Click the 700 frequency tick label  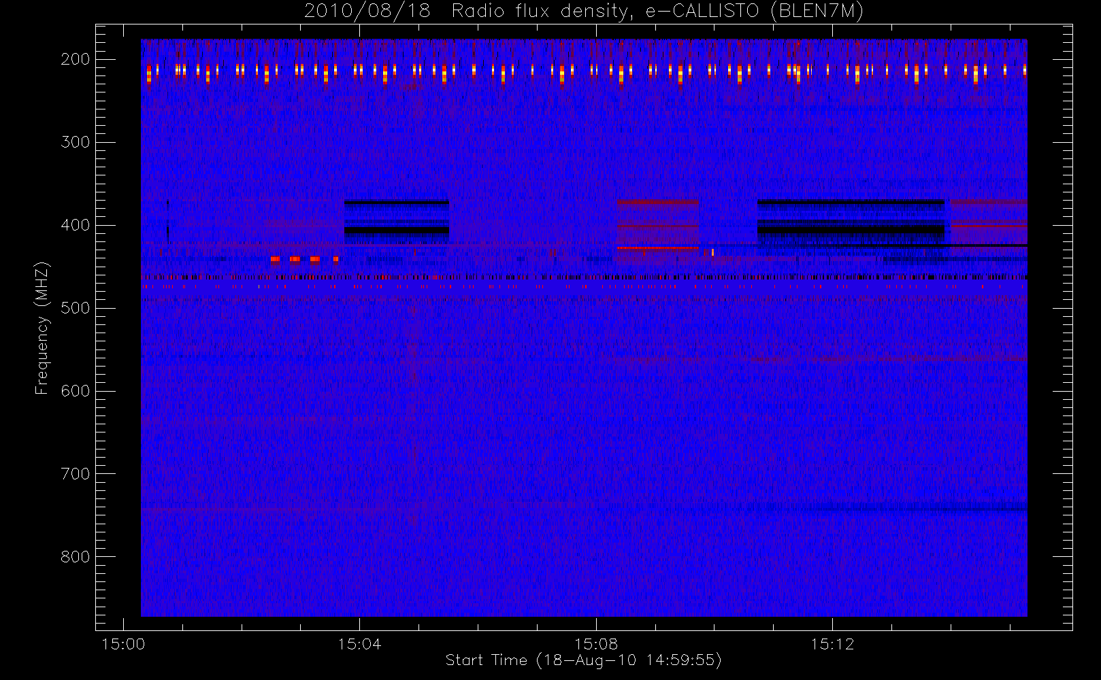[x=76, y=474]
